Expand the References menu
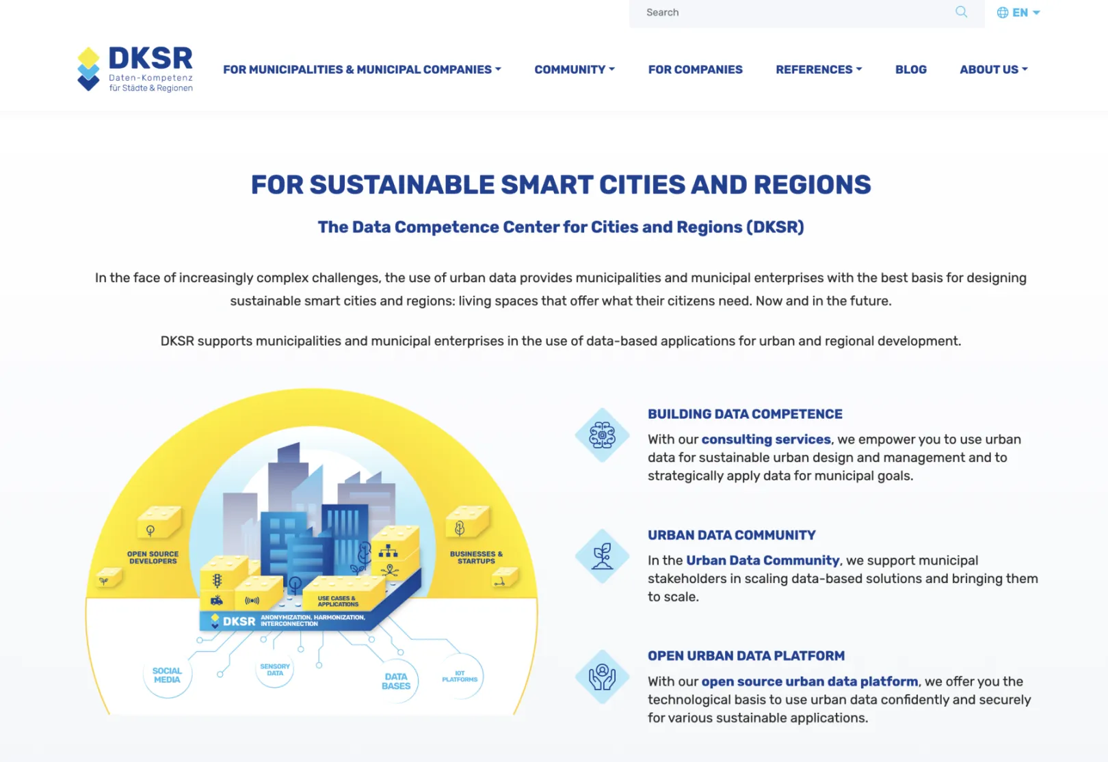 [819, 70]
